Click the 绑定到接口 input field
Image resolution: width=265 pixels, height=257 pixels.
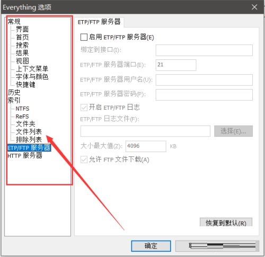click(204, 50)
